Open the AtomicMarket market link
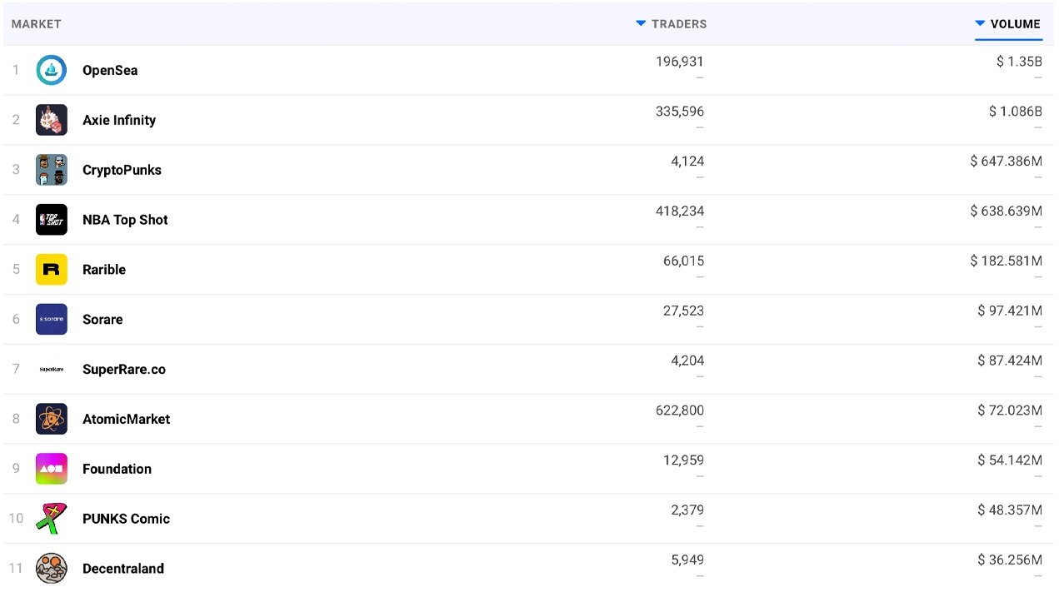1059x592 pixels. point(126,419)
